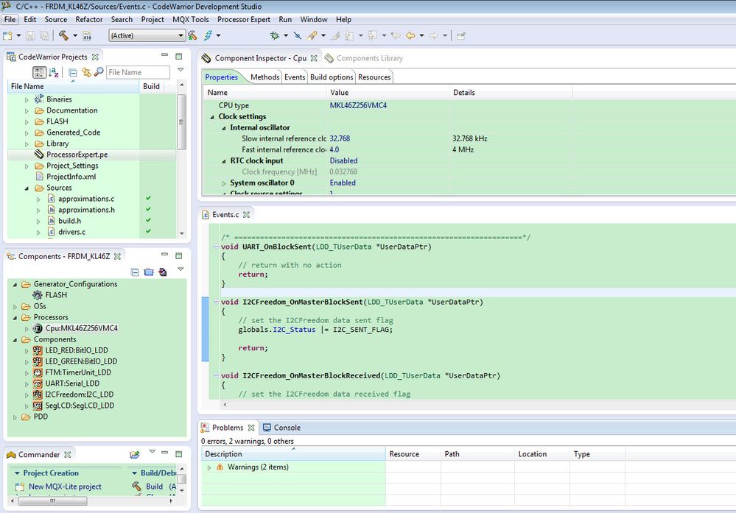Click the Debug bug icon in toolbar
Image resolution: width=736 pixels, height=513 pixels.
tap(275, 35)
